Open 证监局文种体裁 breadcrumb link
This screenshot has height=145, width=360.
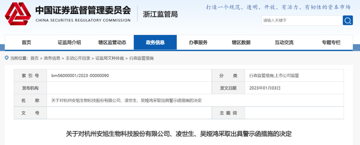tap(110, 58)
